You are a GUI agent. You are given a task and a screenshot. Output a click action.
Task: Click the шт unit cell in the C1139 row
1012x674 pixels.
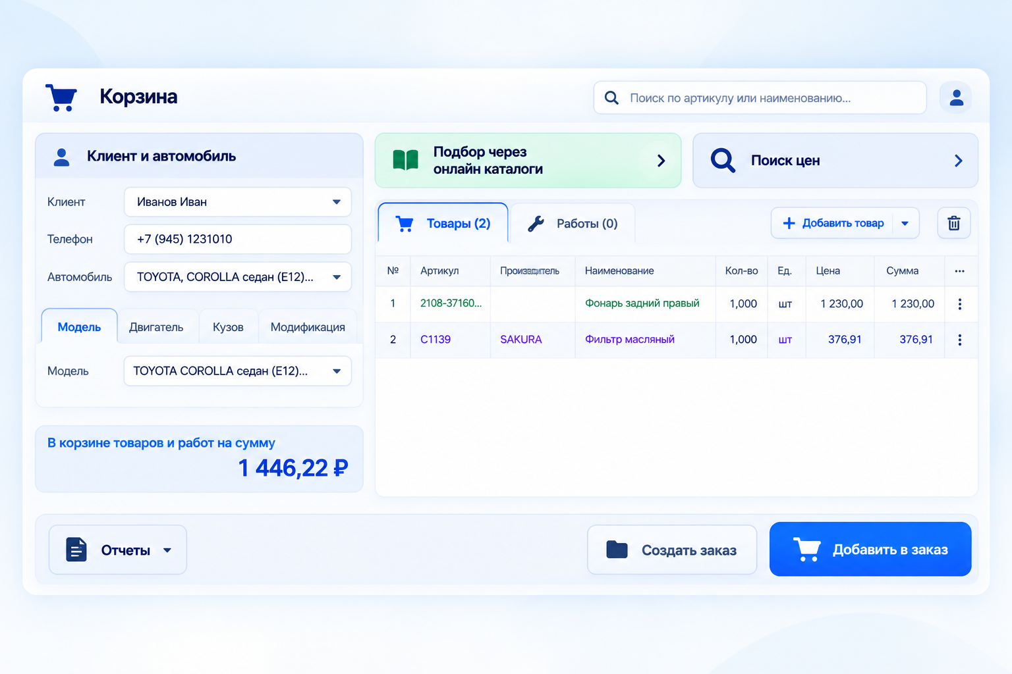point(785,340)
